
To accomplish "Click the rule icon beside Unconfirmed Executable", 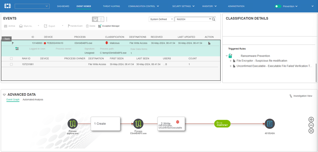I will 234,66.
